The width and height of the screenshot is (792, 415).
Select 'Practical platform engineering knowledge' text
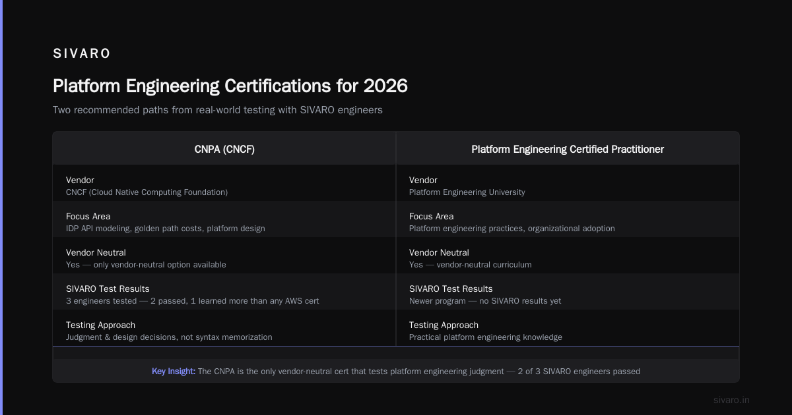[x=486, y=337]
